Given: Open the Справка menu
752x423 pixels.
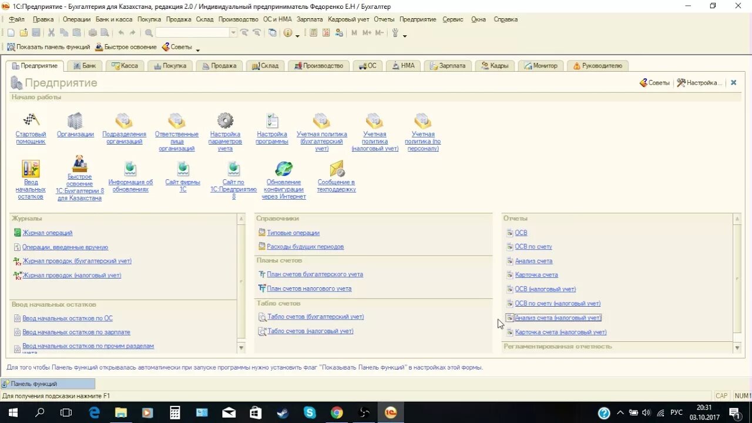Looking at the screenshot, I should [x=505, y=19].
